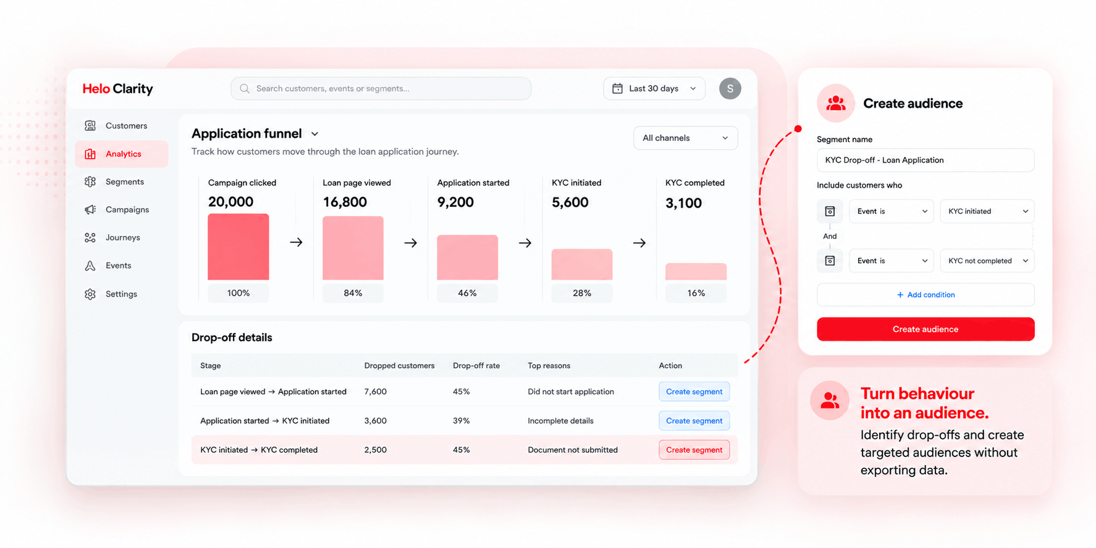Click the 'Document not submitted' reason cell
1096x548 pixels.
[x=573, y=450]
